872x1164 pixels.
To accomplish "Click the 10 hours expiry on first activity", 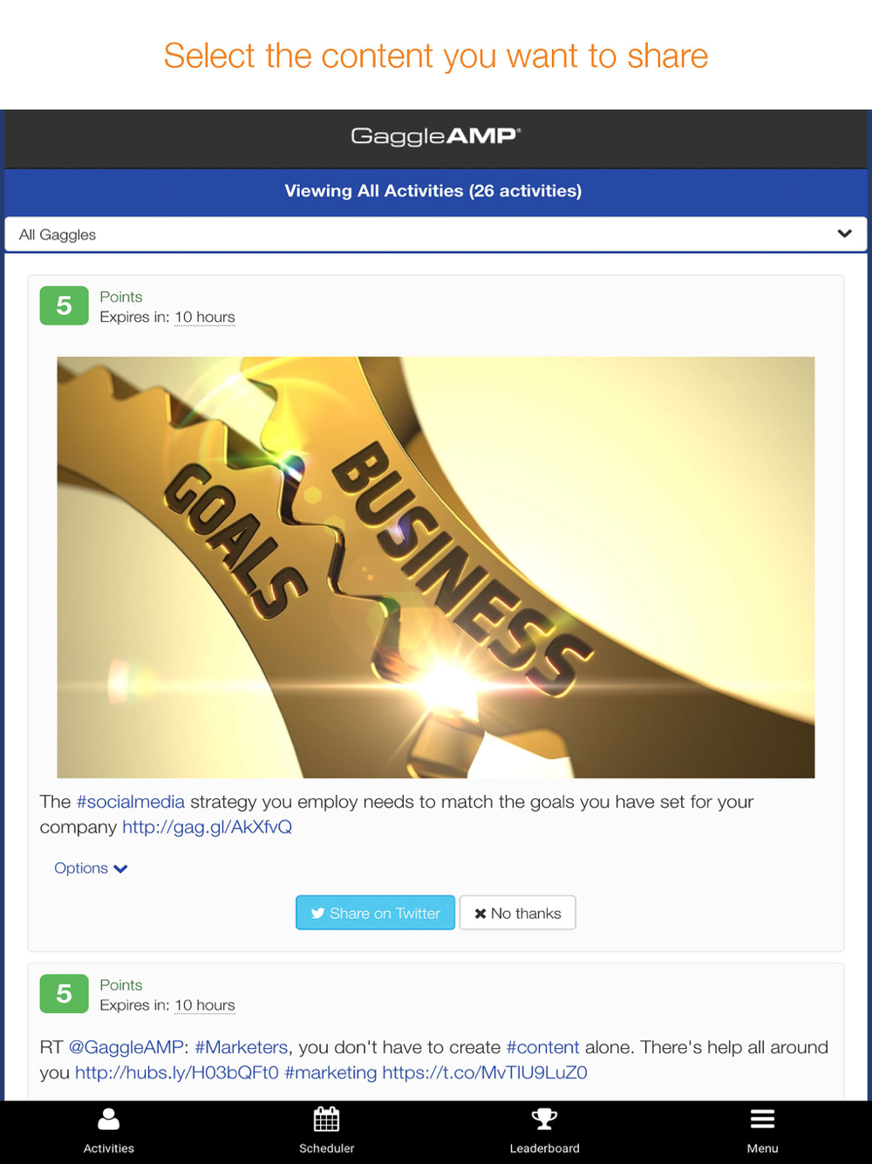I will coord(205,317).
